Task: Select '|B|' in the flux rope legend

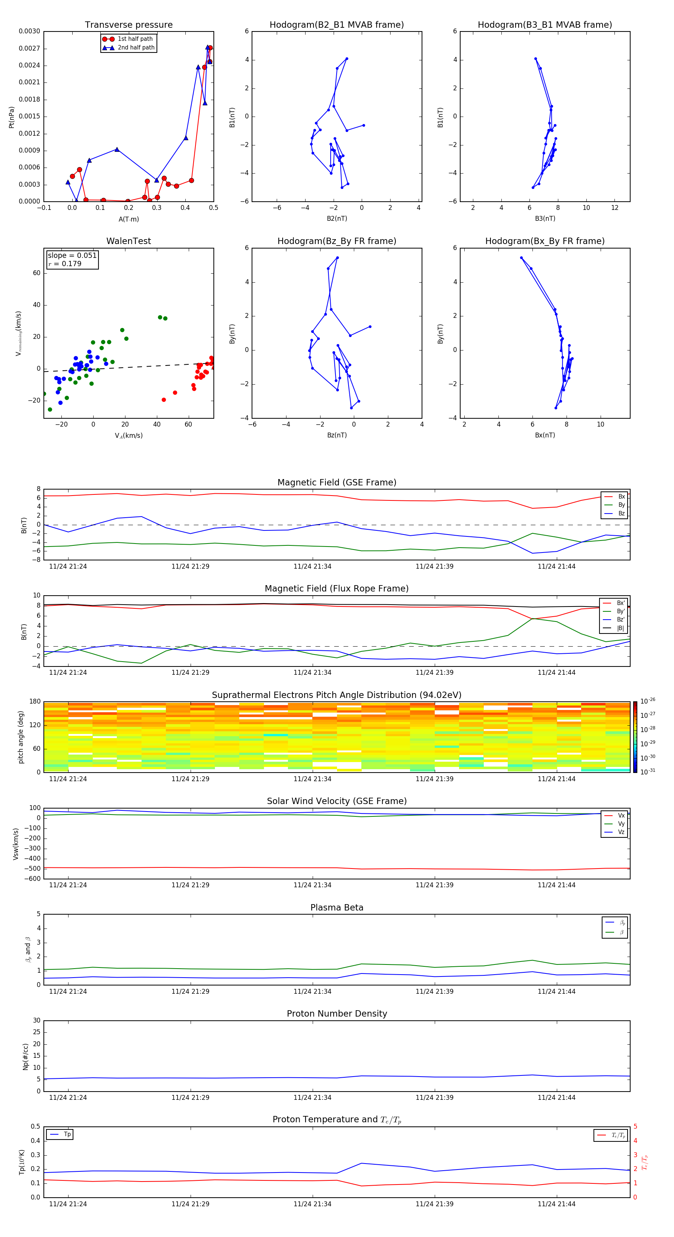Action: 614,628
